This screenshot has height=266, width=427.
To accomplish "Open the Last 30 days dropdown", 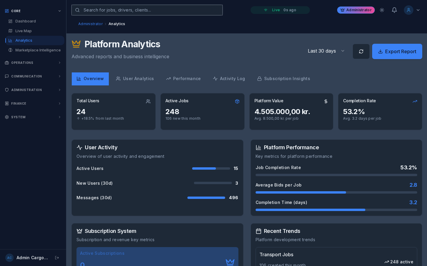I will click(326, 51).
